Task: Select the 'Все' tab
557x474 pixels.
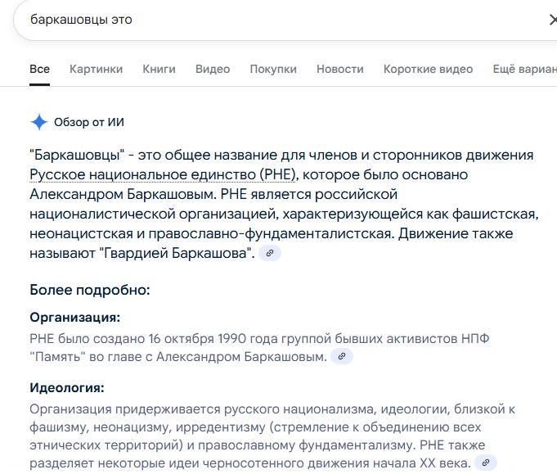Action: tap(39, 69)
